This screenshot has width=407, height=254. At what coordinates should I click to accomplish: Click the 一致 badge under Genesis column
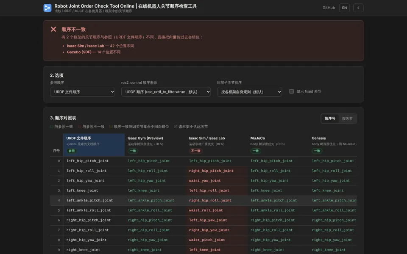(317, 151)
